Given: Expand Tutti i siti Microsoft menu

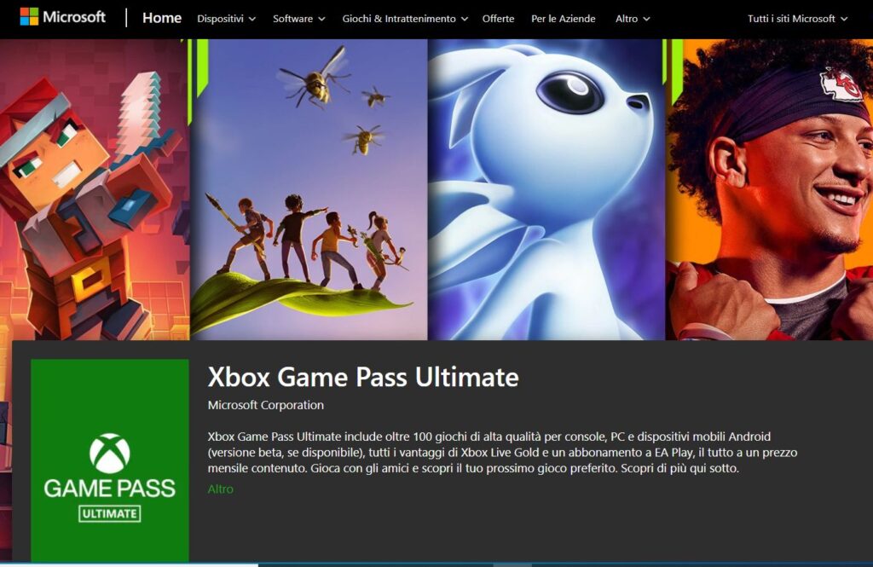Looking at the screenshot, I should [x=797, y=19].
